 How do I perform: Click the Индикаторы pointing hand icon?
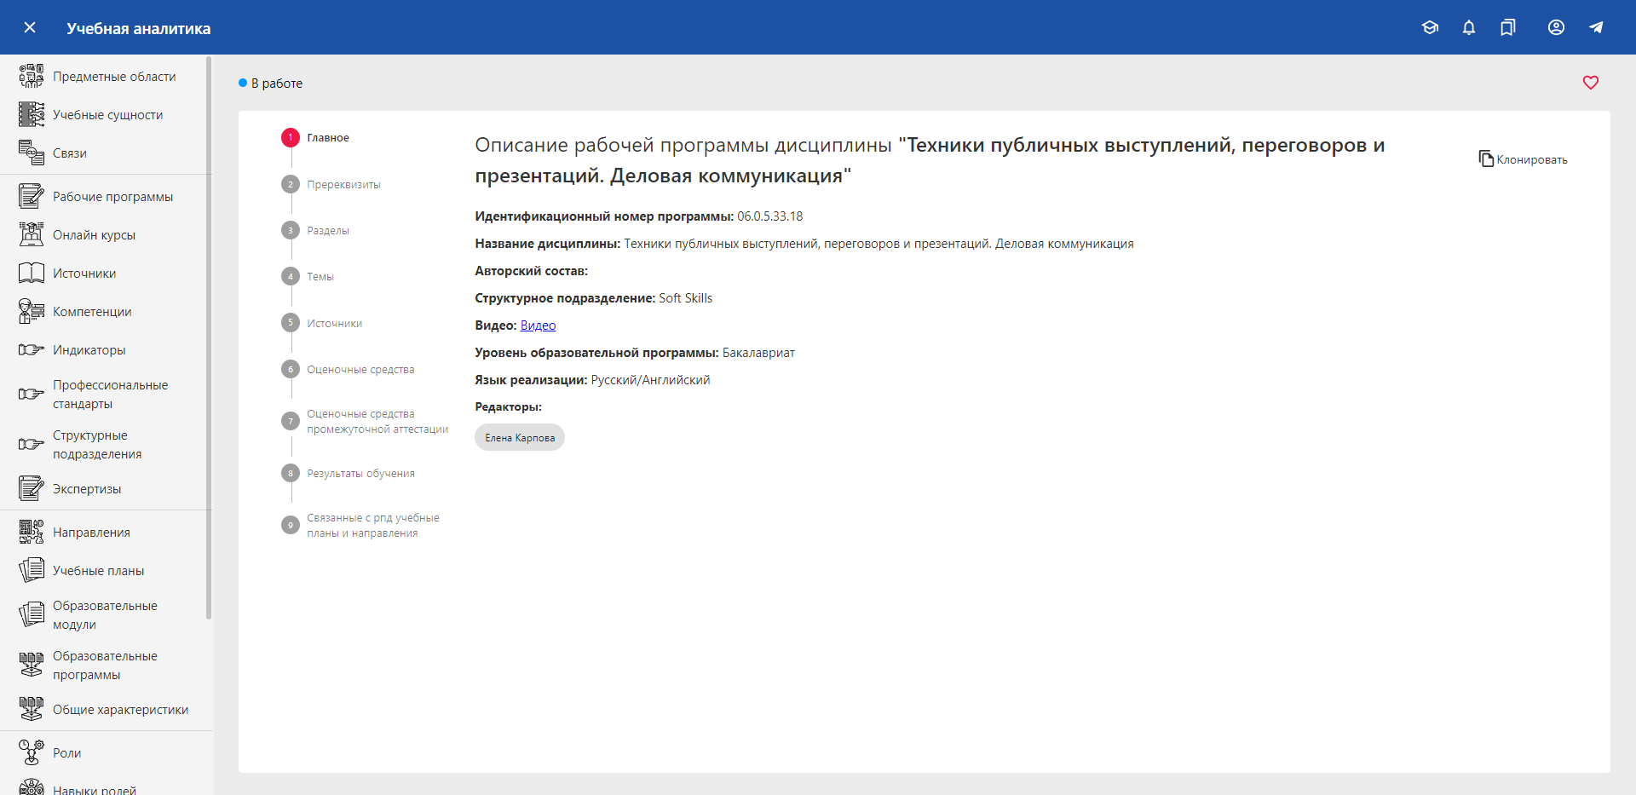click(x=32, y=349)
